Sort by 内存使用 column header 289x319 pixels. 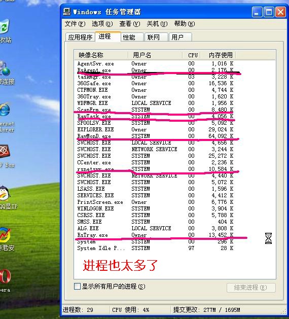coord(218,55)
